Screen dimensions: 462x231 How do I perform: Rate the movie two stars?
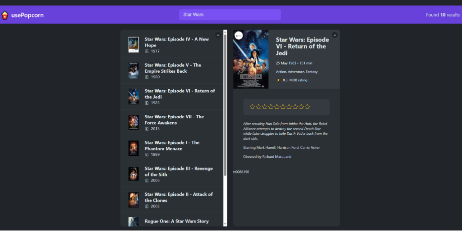(x=259, y=107)
